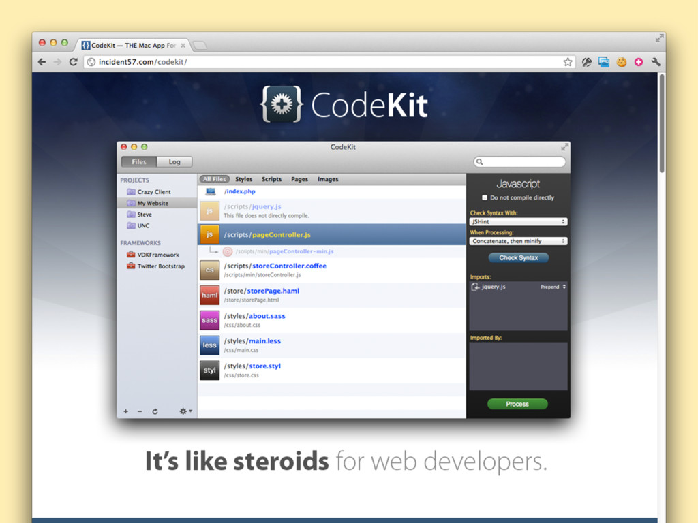The height and width of the screenshot is (523, 698).
Task: Bookmark the page with the star icon
Action: pyautogui.click(x=568, y=62)
